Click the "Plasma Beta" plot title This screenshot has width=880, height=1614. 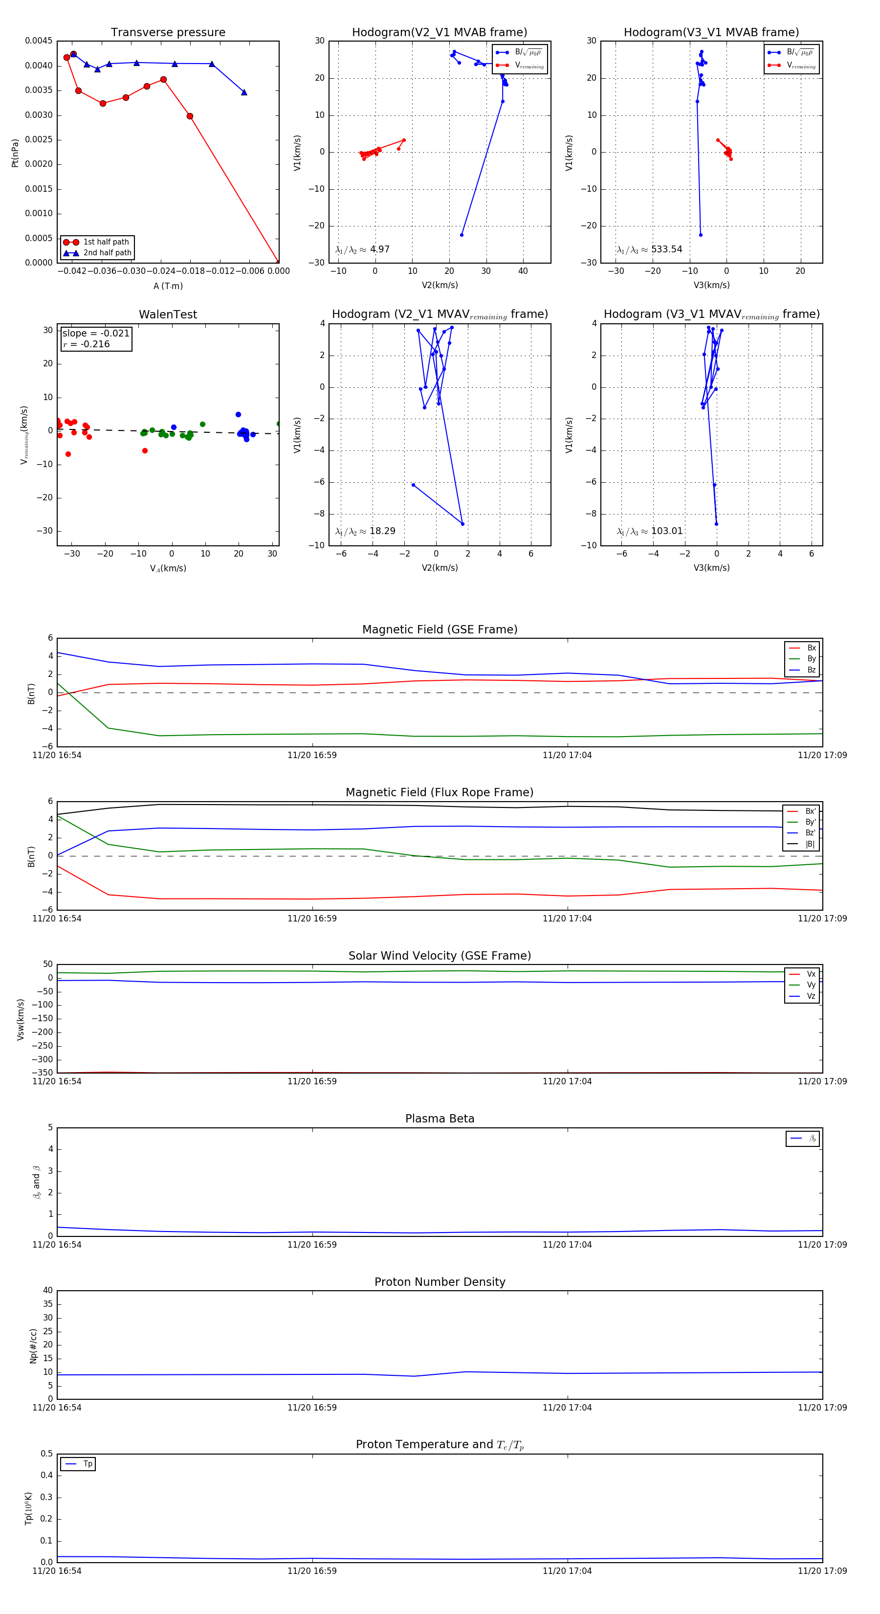(x=440, y=1119)
